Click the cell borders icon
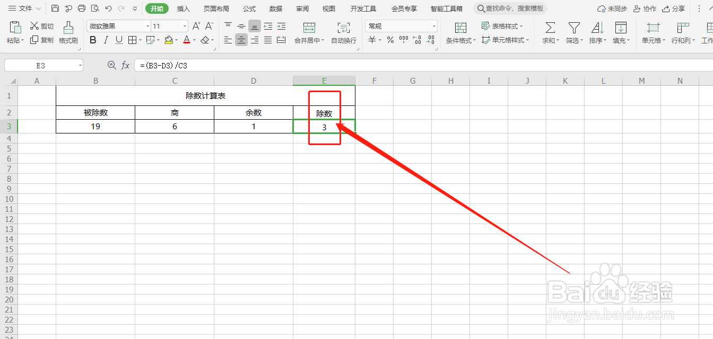The height and width of the screenshot is (339, 713). tap(132, 40)
